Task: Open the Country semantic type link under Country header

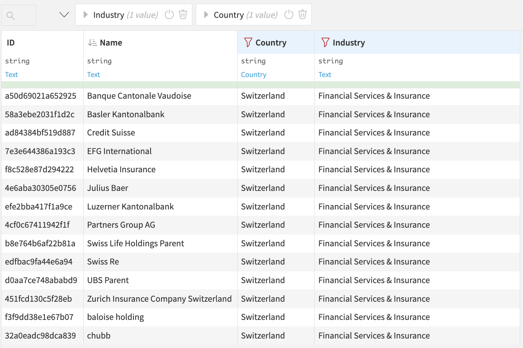Action: click(254, 74)
